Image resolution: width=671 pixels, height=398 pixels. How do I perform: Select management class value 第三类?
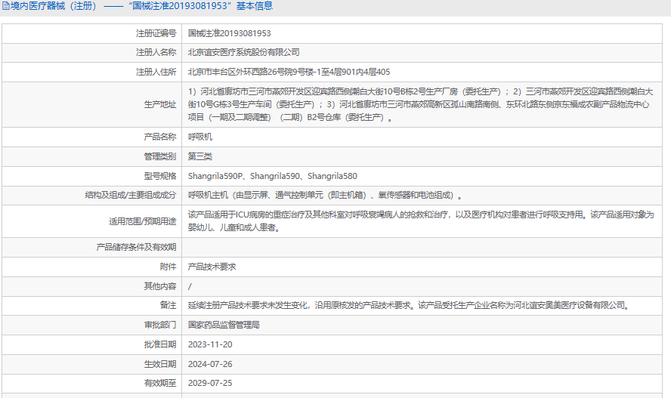[199, 156]
